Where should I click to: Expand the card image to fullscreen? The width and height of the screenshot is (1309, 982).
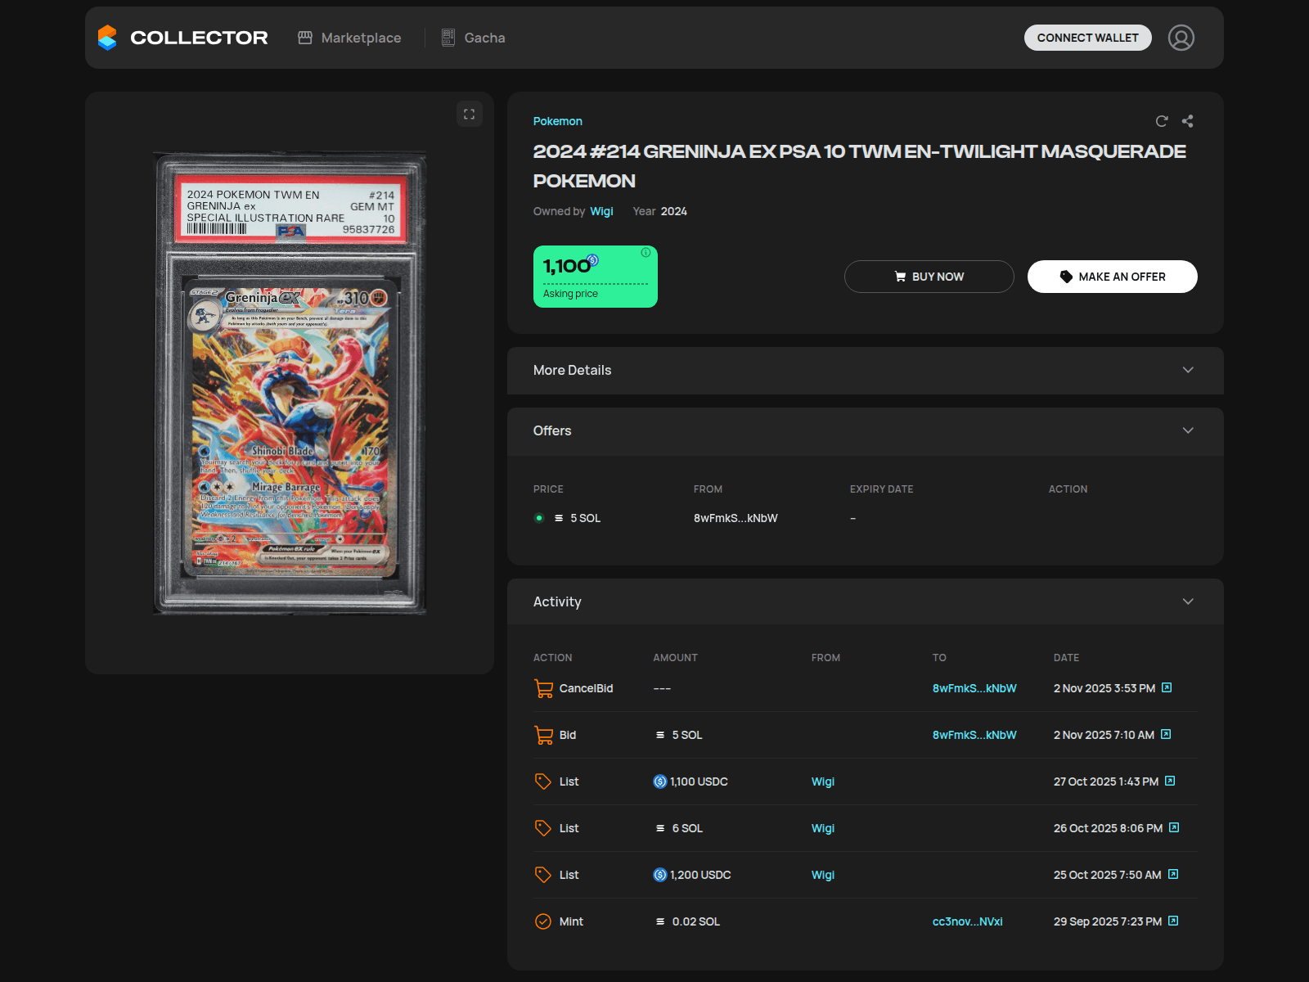[469, 114]
